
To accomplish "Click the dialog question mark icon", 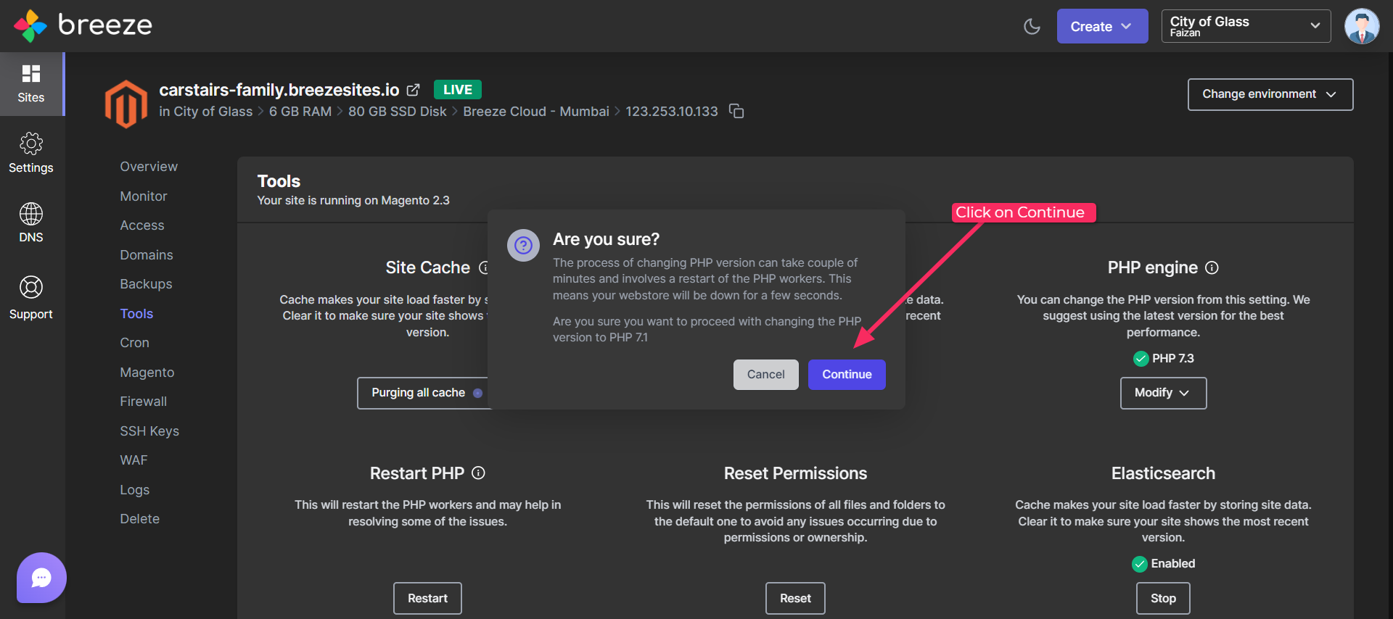I will 523,246.
